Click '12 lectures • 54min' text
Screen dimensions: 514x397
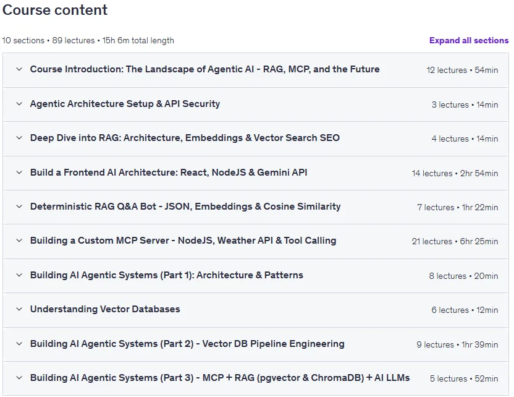tap(462, 70)
